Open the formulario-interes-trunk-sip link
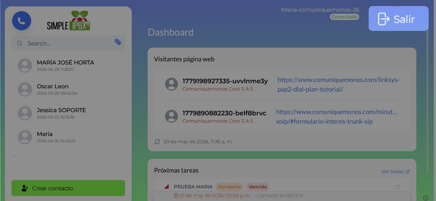 [337, 116]
